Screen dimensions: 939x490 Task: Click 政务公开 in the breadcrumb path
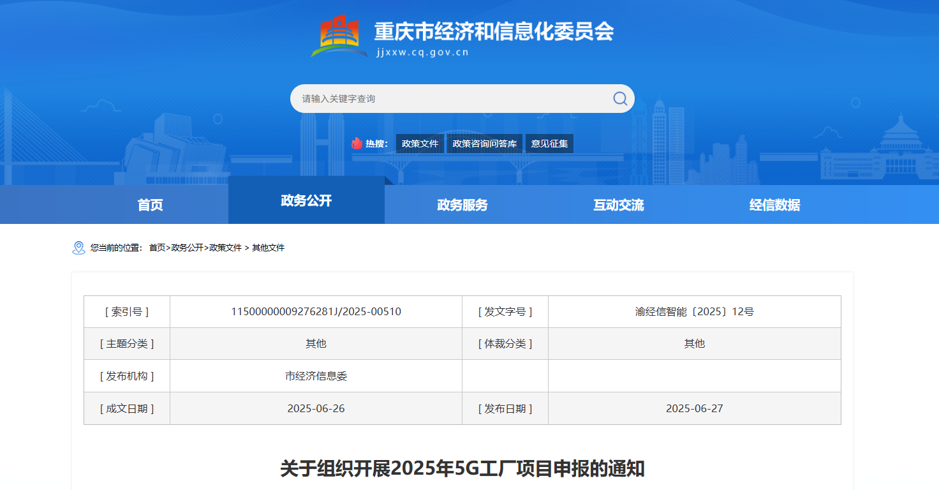(187, 248)
